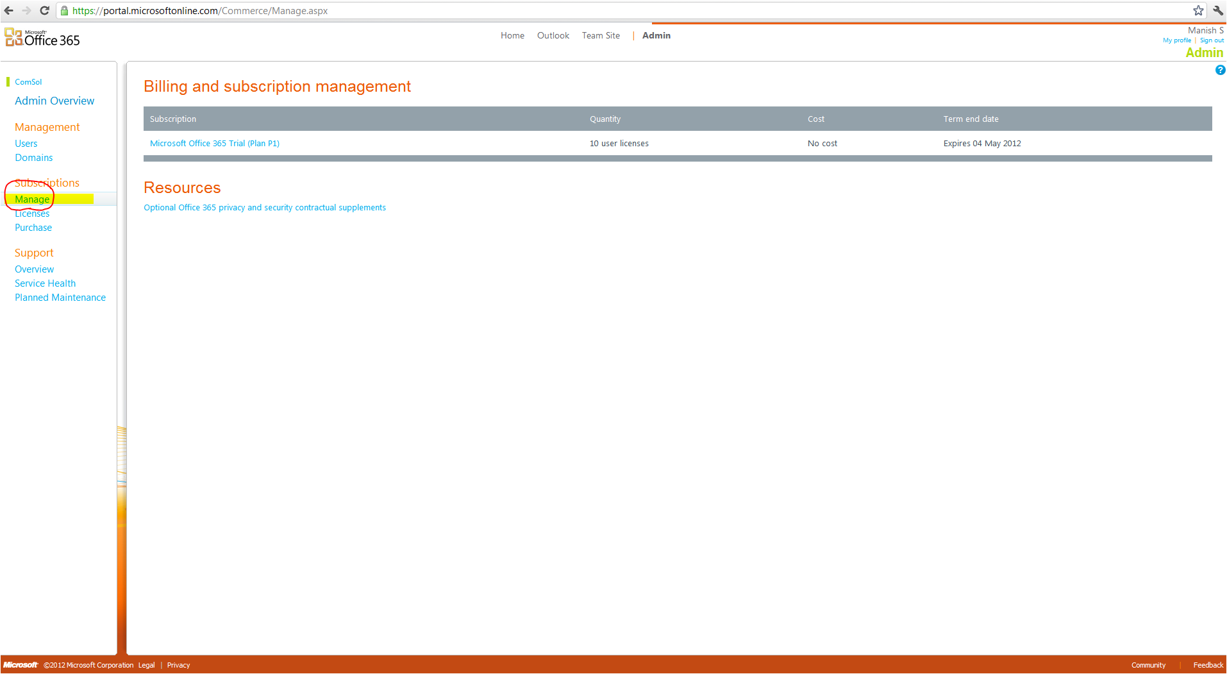This screenshot has width=1227, height=674.
Task: Open Domains in the sidebar
Action: coord(33,158)
